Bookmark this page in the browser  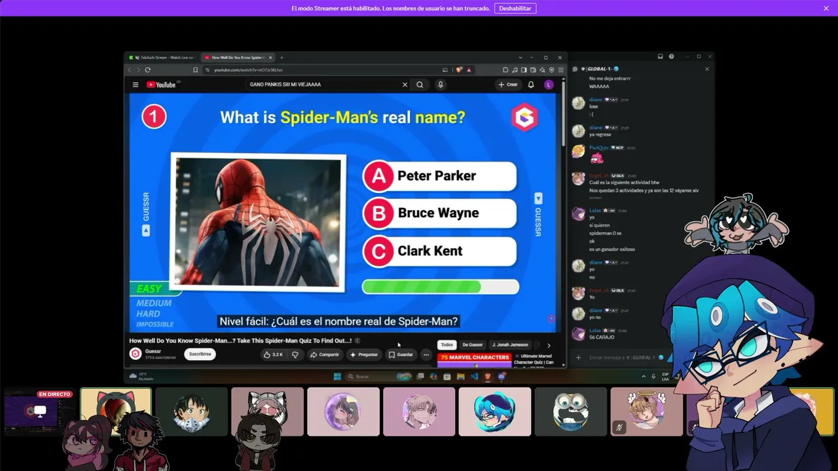point(195,70)
